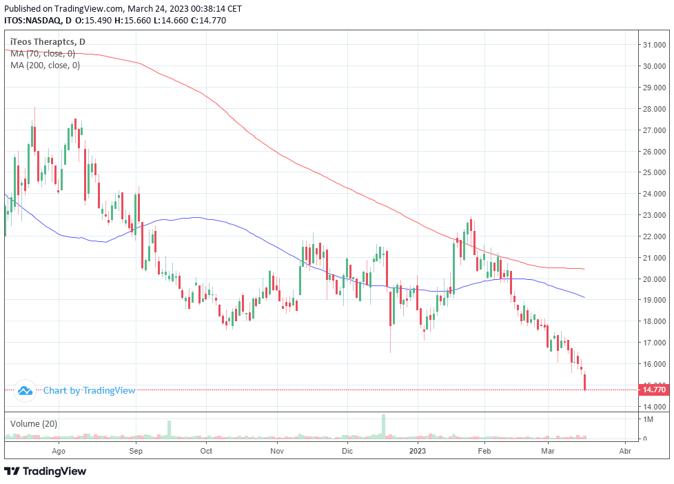The height and width of the screenshot is (484, 674).
Task: Click the TradingView logo at bottom left
Action: pos(45,471)
